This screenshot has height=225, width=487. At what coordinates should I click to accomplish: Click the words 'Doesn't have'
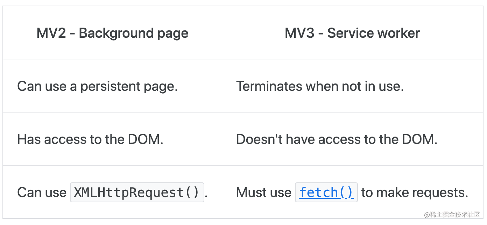pyautogui.click(x=275, y=140)
